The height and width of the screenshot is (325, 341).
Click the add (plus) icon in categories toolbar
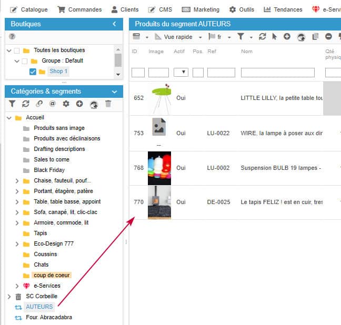tap(79, 104)
